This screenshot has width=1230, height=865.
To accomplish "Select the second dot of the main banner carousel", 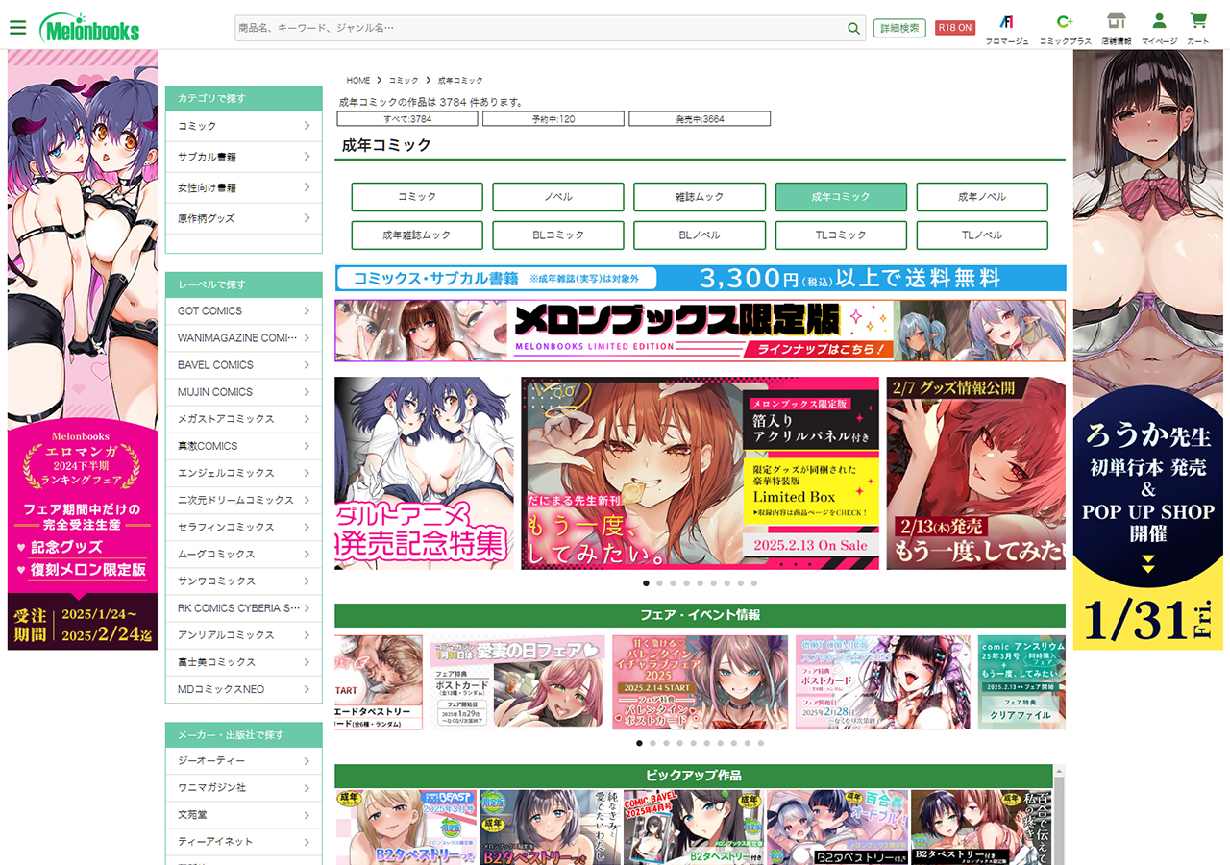I will coord(659,583).
